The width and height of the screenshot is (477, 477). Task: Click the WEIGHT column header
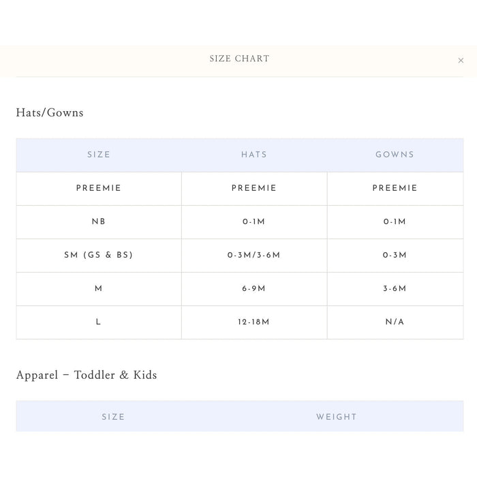[337, 417]
